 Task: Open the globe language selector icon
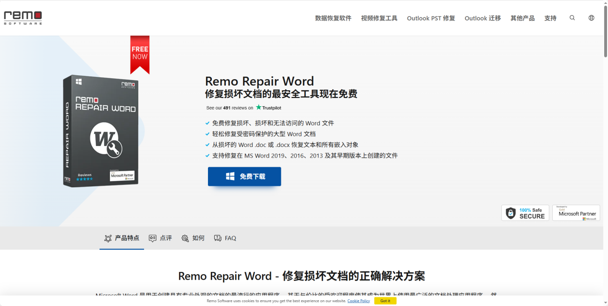pyautogui.click(x=591, y=18)
